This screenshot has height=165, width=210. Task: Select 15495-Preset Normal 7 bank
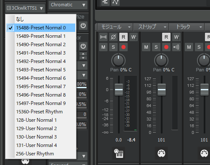pyautogui.click(x=41, y=86)
